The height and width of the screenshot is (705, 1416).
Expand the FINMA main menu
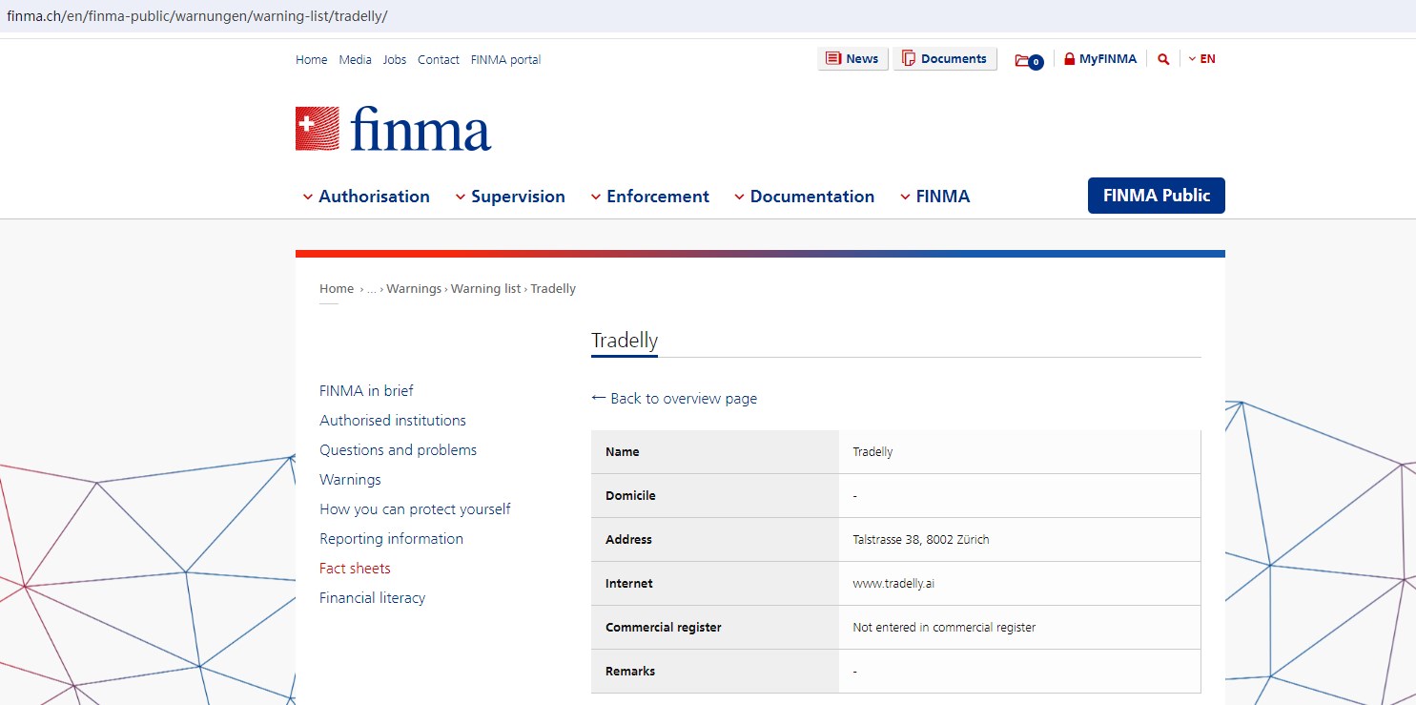point(934,197)
